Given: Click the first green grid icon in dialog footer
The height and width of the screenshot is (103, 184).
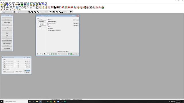Looking at the screenshot, I should click(x=52, y=54).
